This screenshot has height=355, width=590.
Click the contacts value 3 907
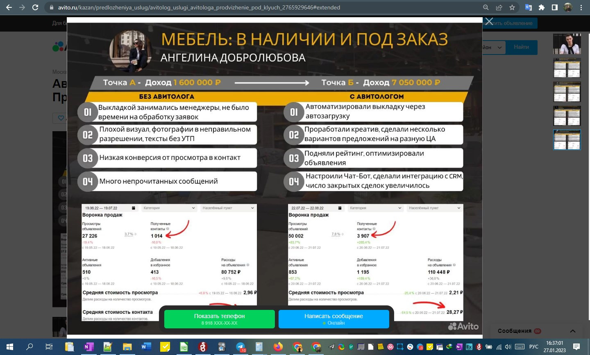tap(363, 236)
